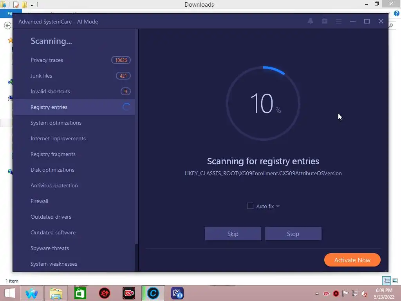Select Antivirus protection item
This screenshot has width=401, height=301.
click(x=74, y=185)
